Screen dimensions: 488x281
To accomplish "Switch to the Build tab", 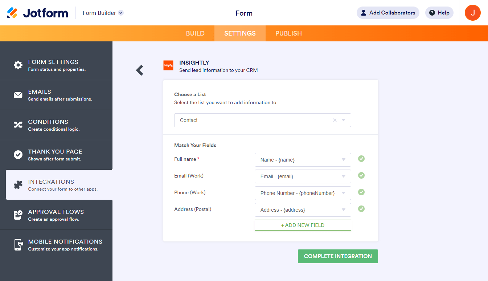I will click(x=195, y=33).
